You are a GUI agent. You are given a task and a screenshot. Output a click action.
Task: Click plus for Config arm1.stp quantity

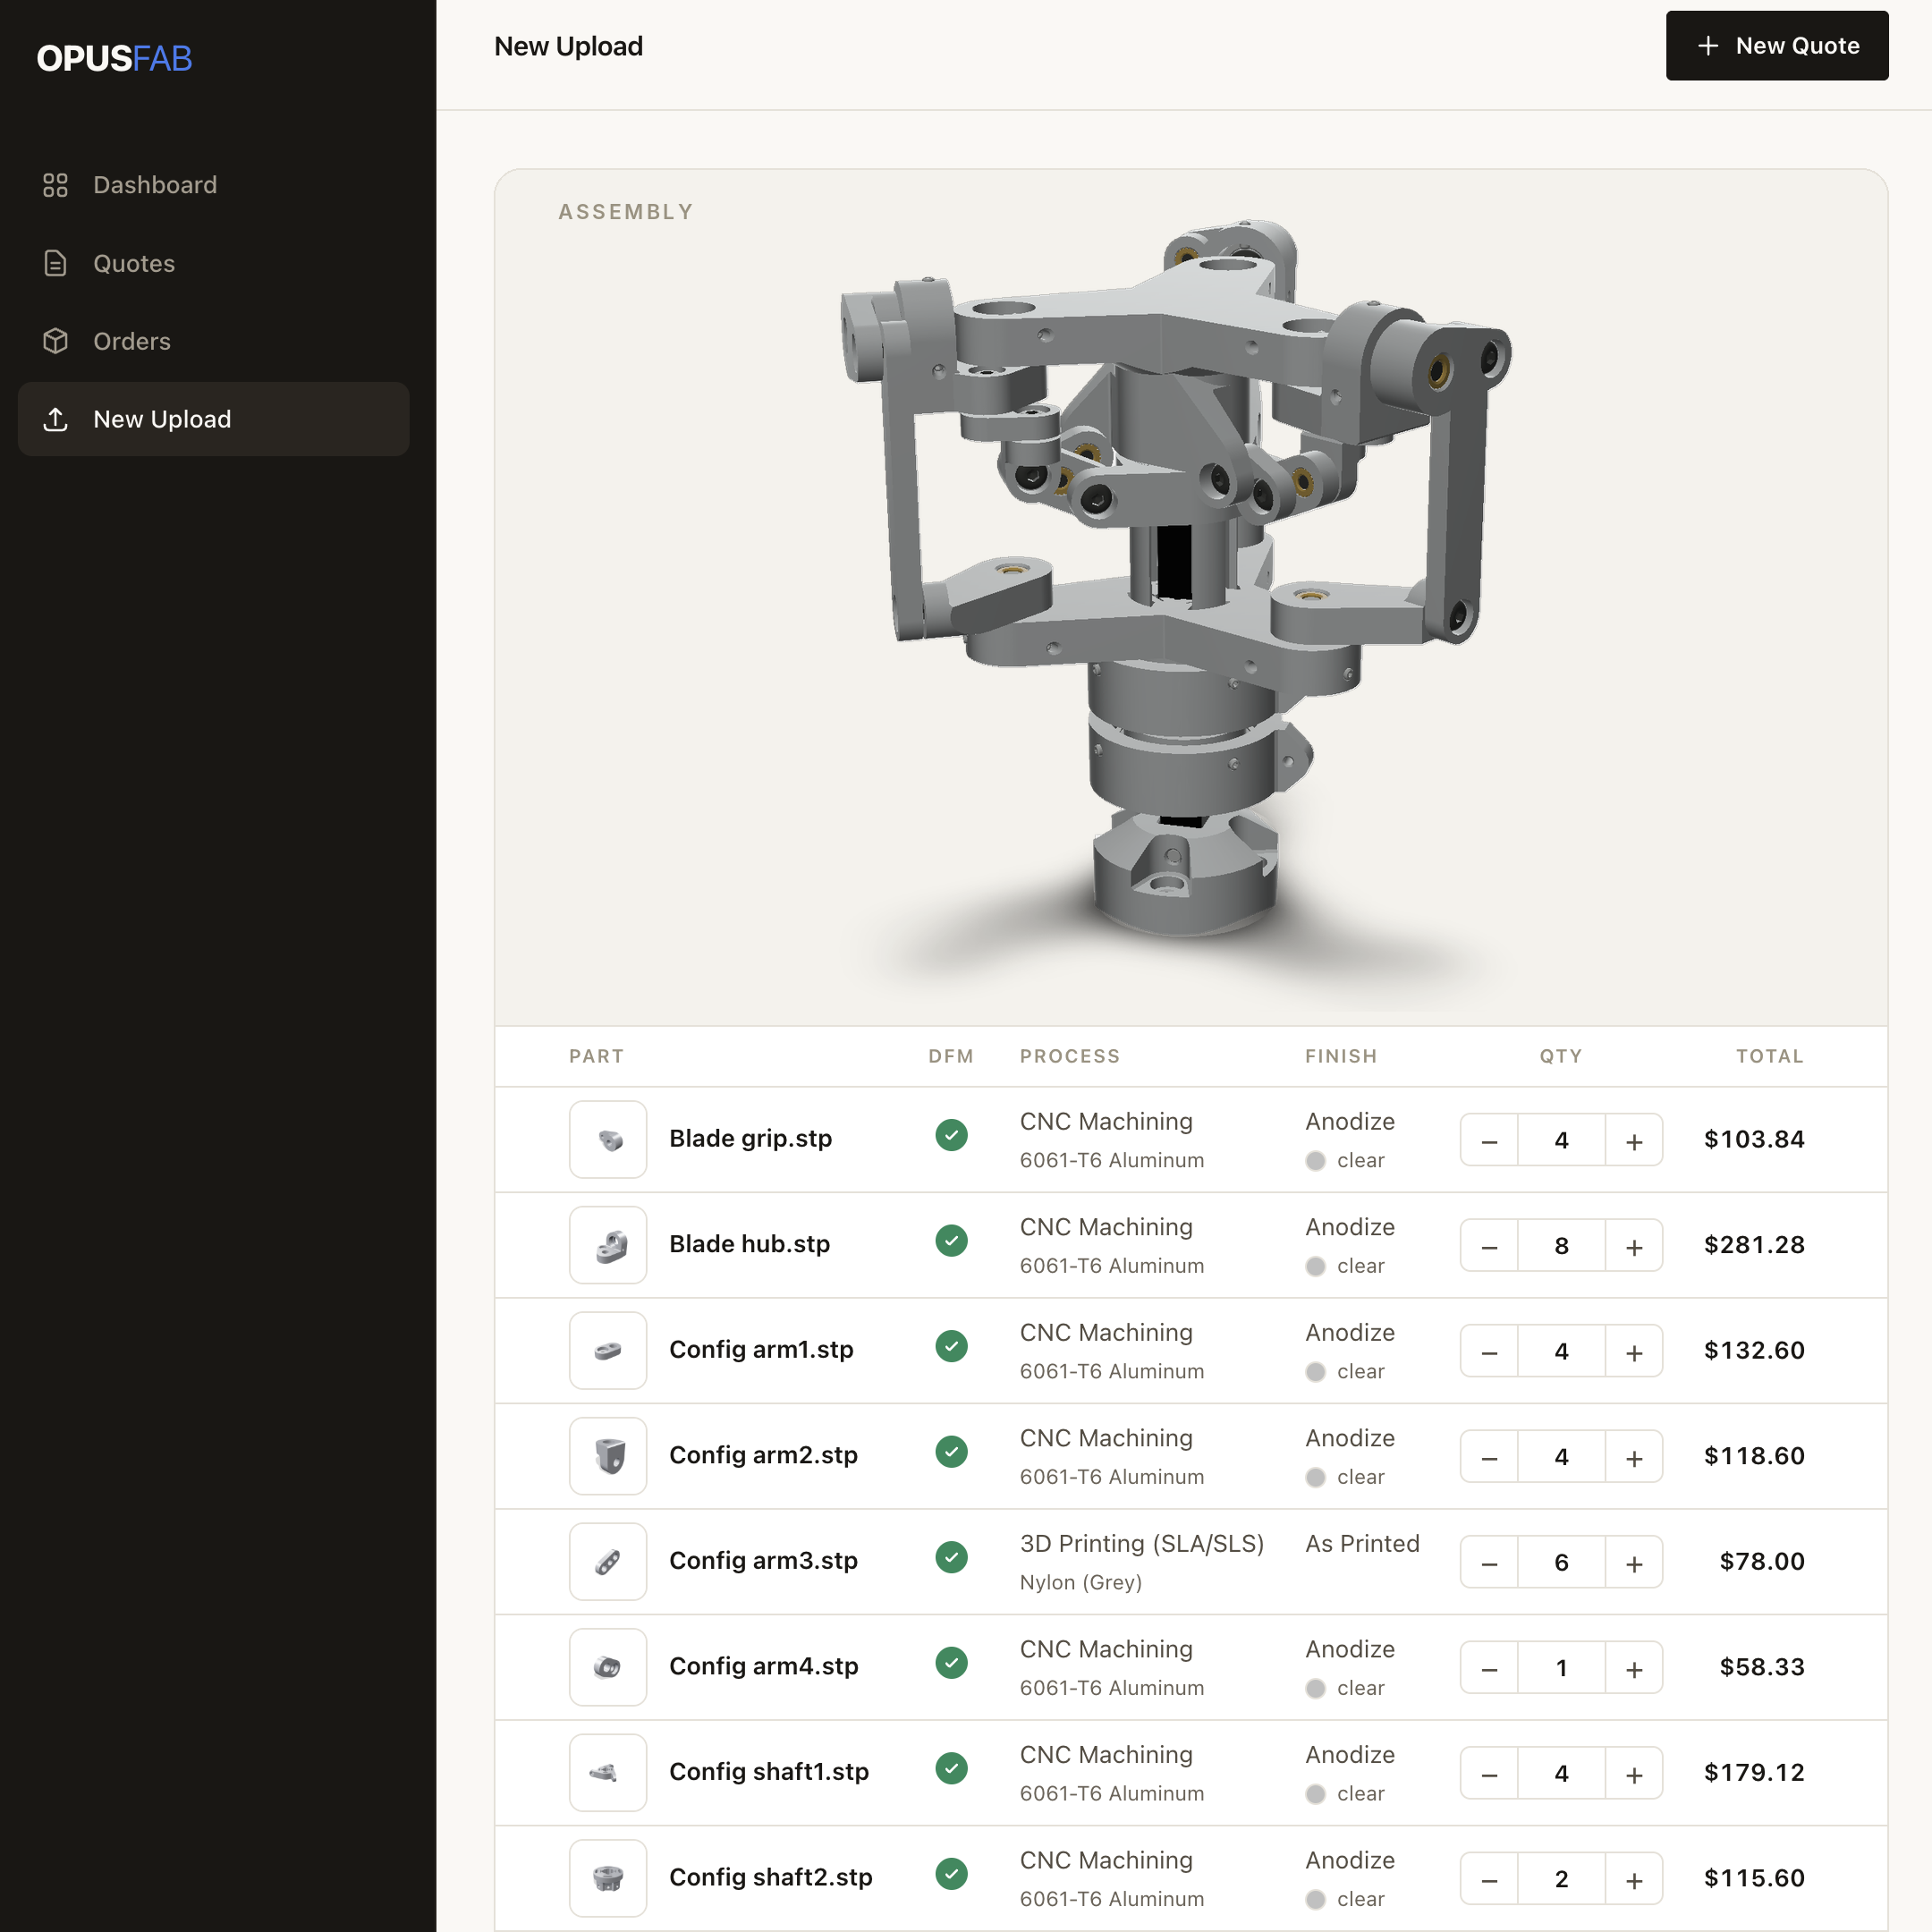pyautogui.click(x=1634, y=1351)
